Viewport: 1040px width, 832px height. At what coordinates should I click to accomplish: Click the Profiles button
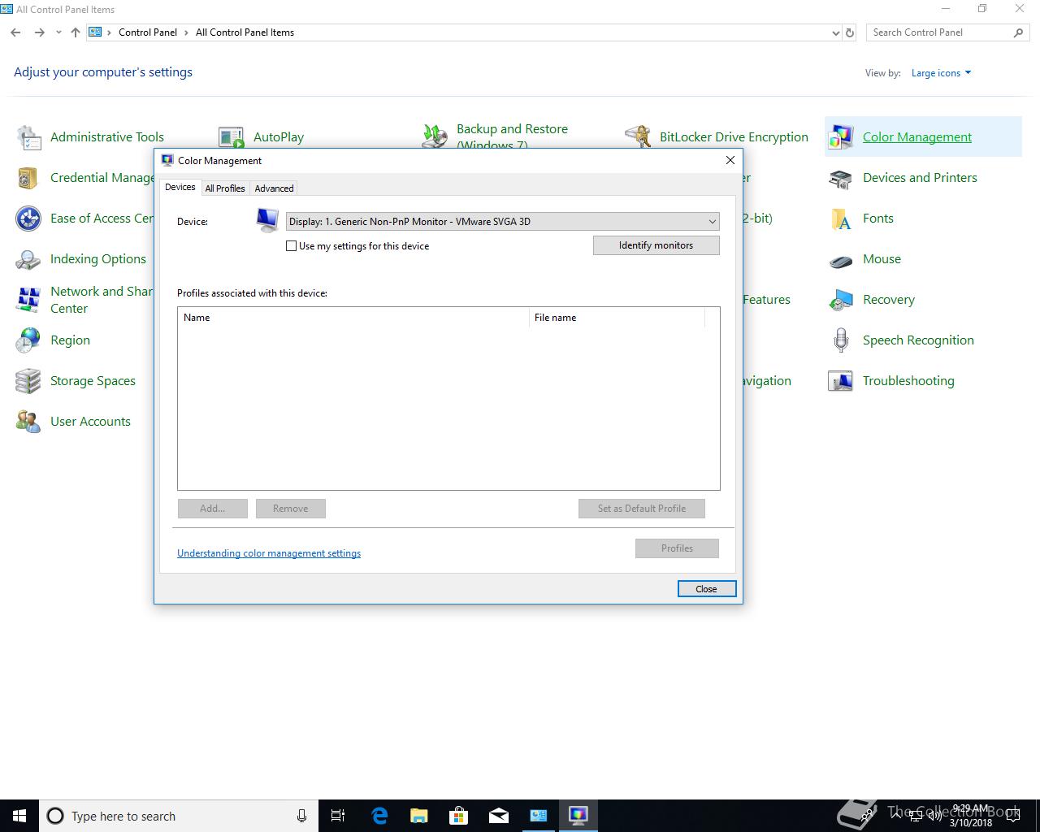677,548
